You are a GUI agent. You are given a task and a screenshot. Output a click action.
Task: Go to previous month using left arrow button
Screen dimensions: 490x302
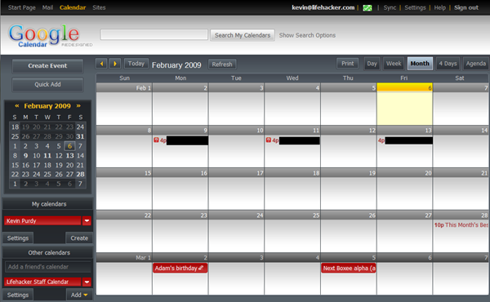tap(101, 64)
